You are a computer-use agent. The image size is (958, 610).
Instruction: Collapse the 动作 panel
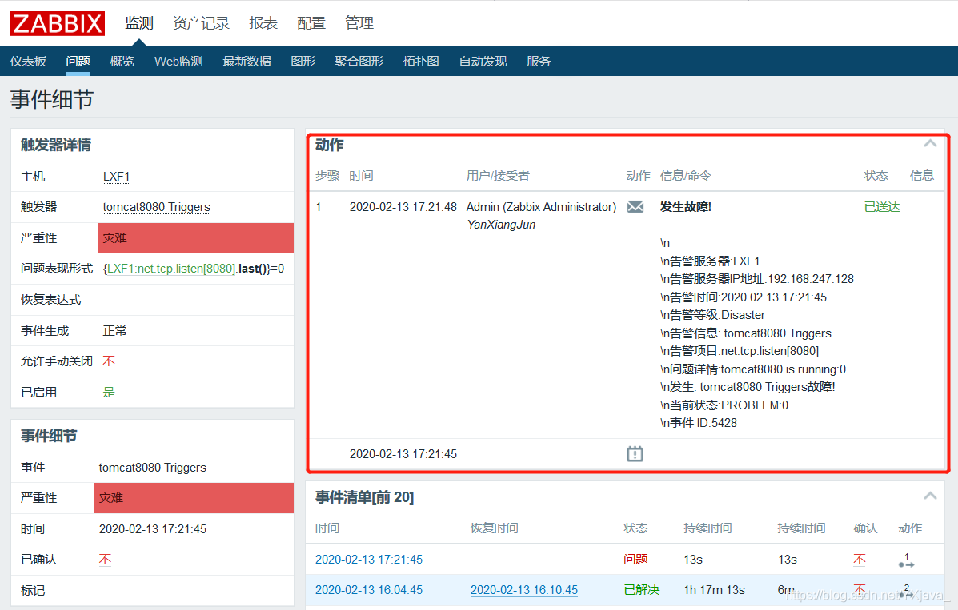(x=930, y=143)
